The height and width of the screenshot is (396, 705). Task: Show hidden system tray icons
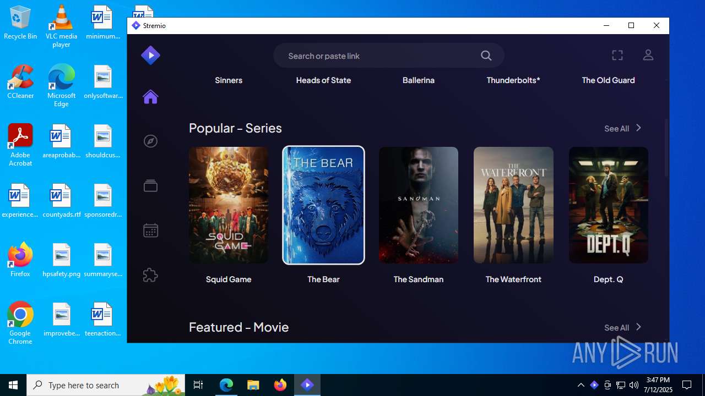pyautogui.click(x=581, y=385)
